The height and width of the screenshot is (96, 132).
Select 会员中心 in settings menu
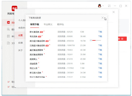click(22, 28)
